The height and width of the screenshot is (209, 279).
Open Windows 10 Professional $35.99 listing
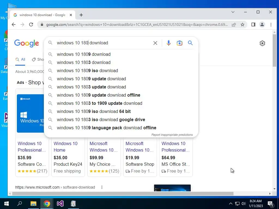click(32, 147)
